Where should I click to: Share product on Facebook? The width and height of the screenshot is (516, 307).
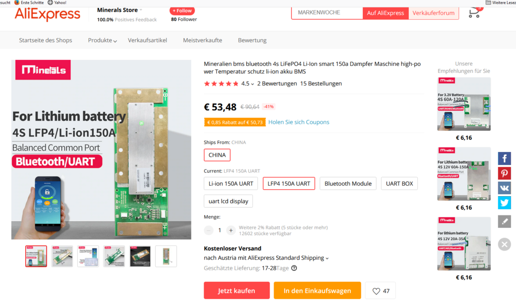(x=504, y=159)
